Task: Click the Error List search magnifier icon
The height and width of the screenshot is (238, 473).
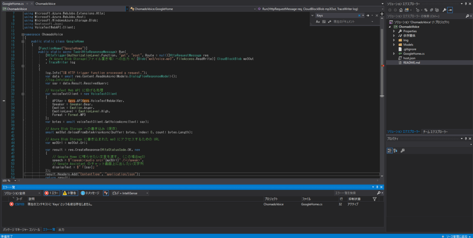Action: (379, 193)
